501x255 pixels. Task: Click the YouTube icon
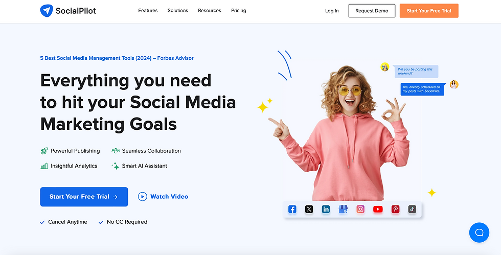coord(378,210)
